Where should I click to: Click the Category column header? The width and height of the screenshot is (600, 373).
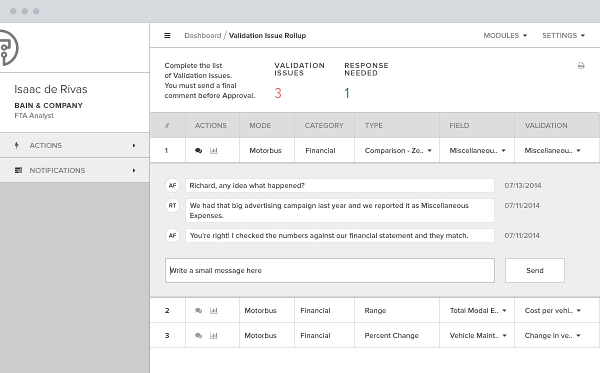tap(324, 125)
